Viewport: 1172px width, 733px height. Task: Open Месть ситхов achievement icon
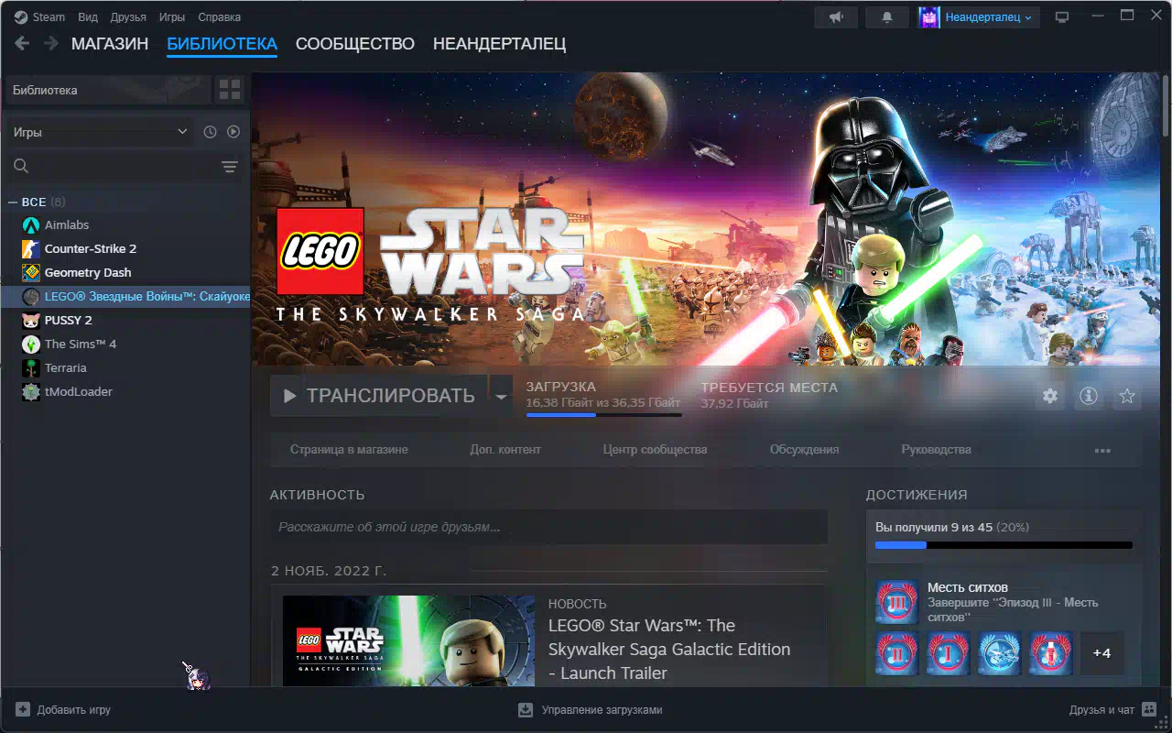(x=897, y=602)
